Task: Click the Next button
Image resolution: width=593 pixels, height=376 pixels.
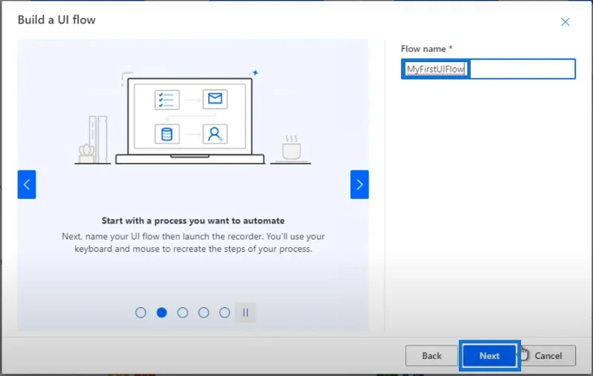Action: [x=489, y=355]
